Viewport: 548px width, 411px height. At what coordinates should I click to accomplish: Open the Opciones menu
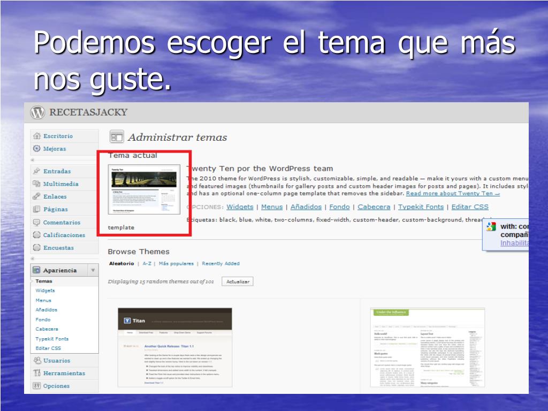(56, 386)
